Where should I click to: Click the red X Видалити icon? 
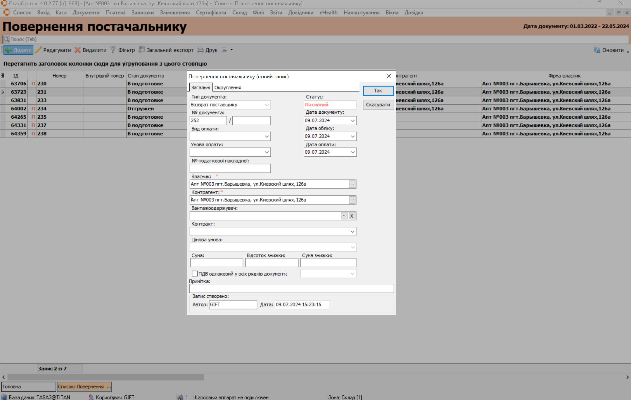click(x=77, y=50)
